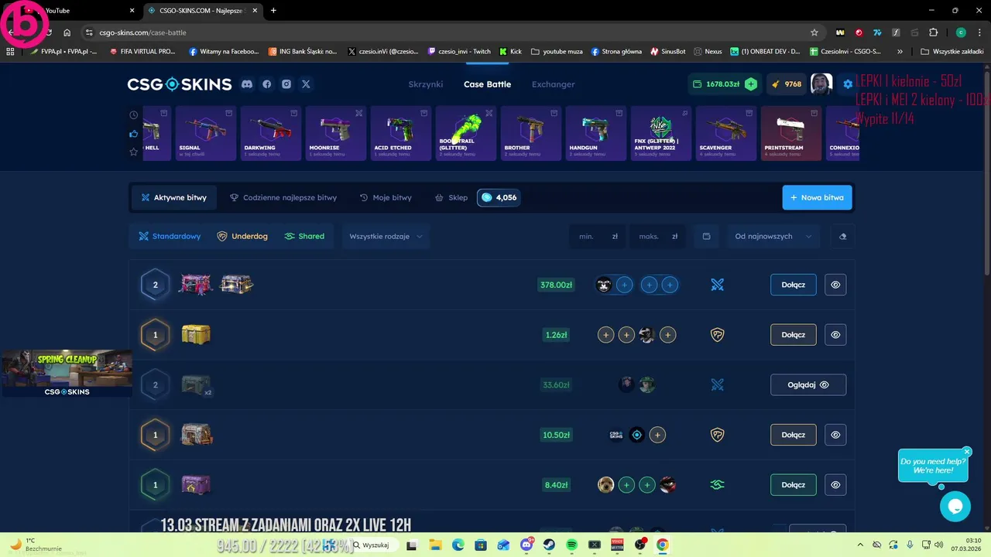Screen dimensions: 991x557
Task: Open the Facebook icon in site header
Action: click(267, 84)
